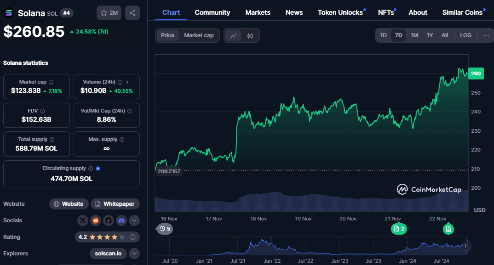Open Volume (24h) details chevron
Screen dimensions: 494x265
[127, 82]
